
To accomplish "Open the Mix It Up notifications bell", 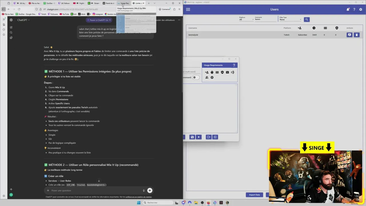I will [348, 9].
